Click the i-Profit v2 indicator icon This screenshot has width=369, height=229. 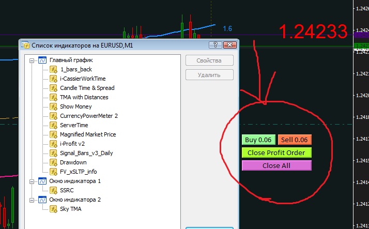(53, 144)
